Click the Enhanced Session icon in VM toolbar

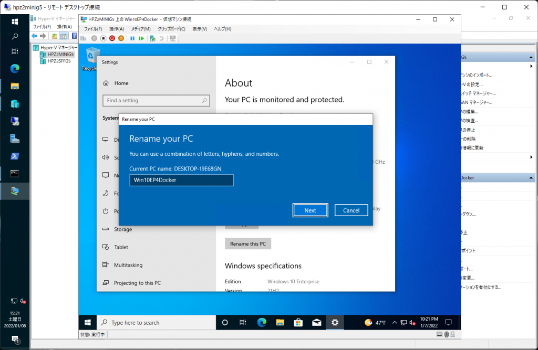coord(173,38)
